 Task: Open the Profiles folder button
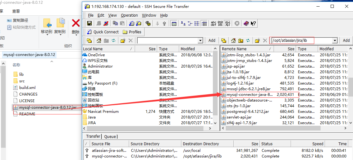(132, 32)
